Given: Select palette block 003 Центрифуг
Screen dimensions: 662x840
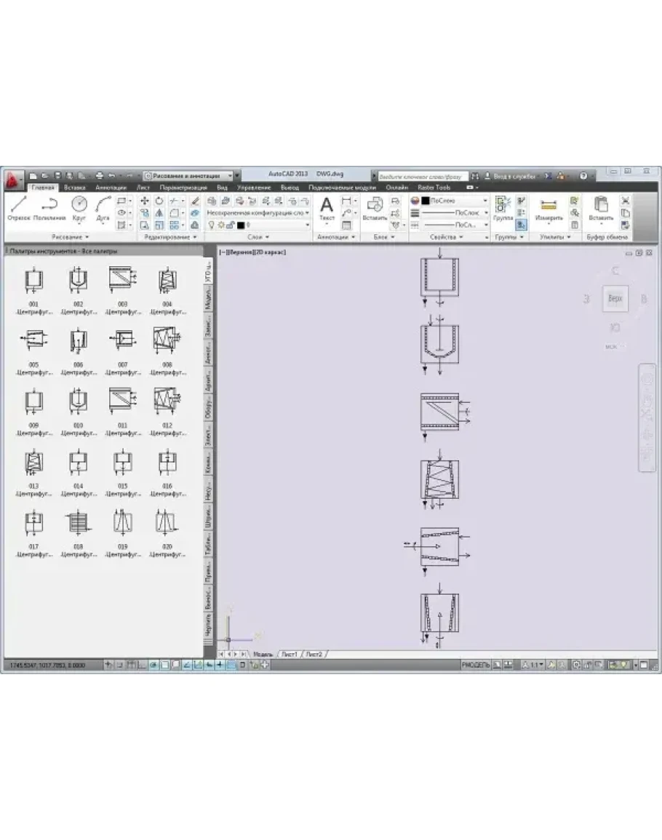Looking at the screenshot, I should click(x=122, y=285).
